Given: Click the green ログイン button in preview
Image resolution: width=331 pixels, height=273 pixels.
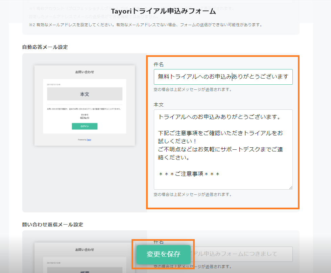Looking at the screenshot, I should coord(85,126).
